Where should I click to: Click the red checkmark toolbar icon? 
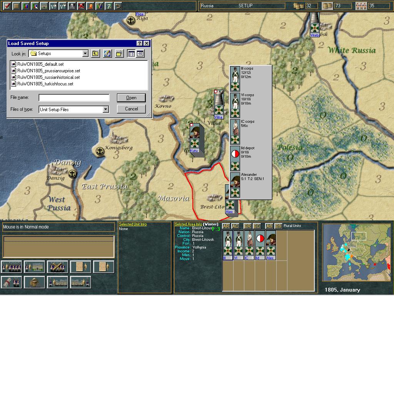[7, 6]
